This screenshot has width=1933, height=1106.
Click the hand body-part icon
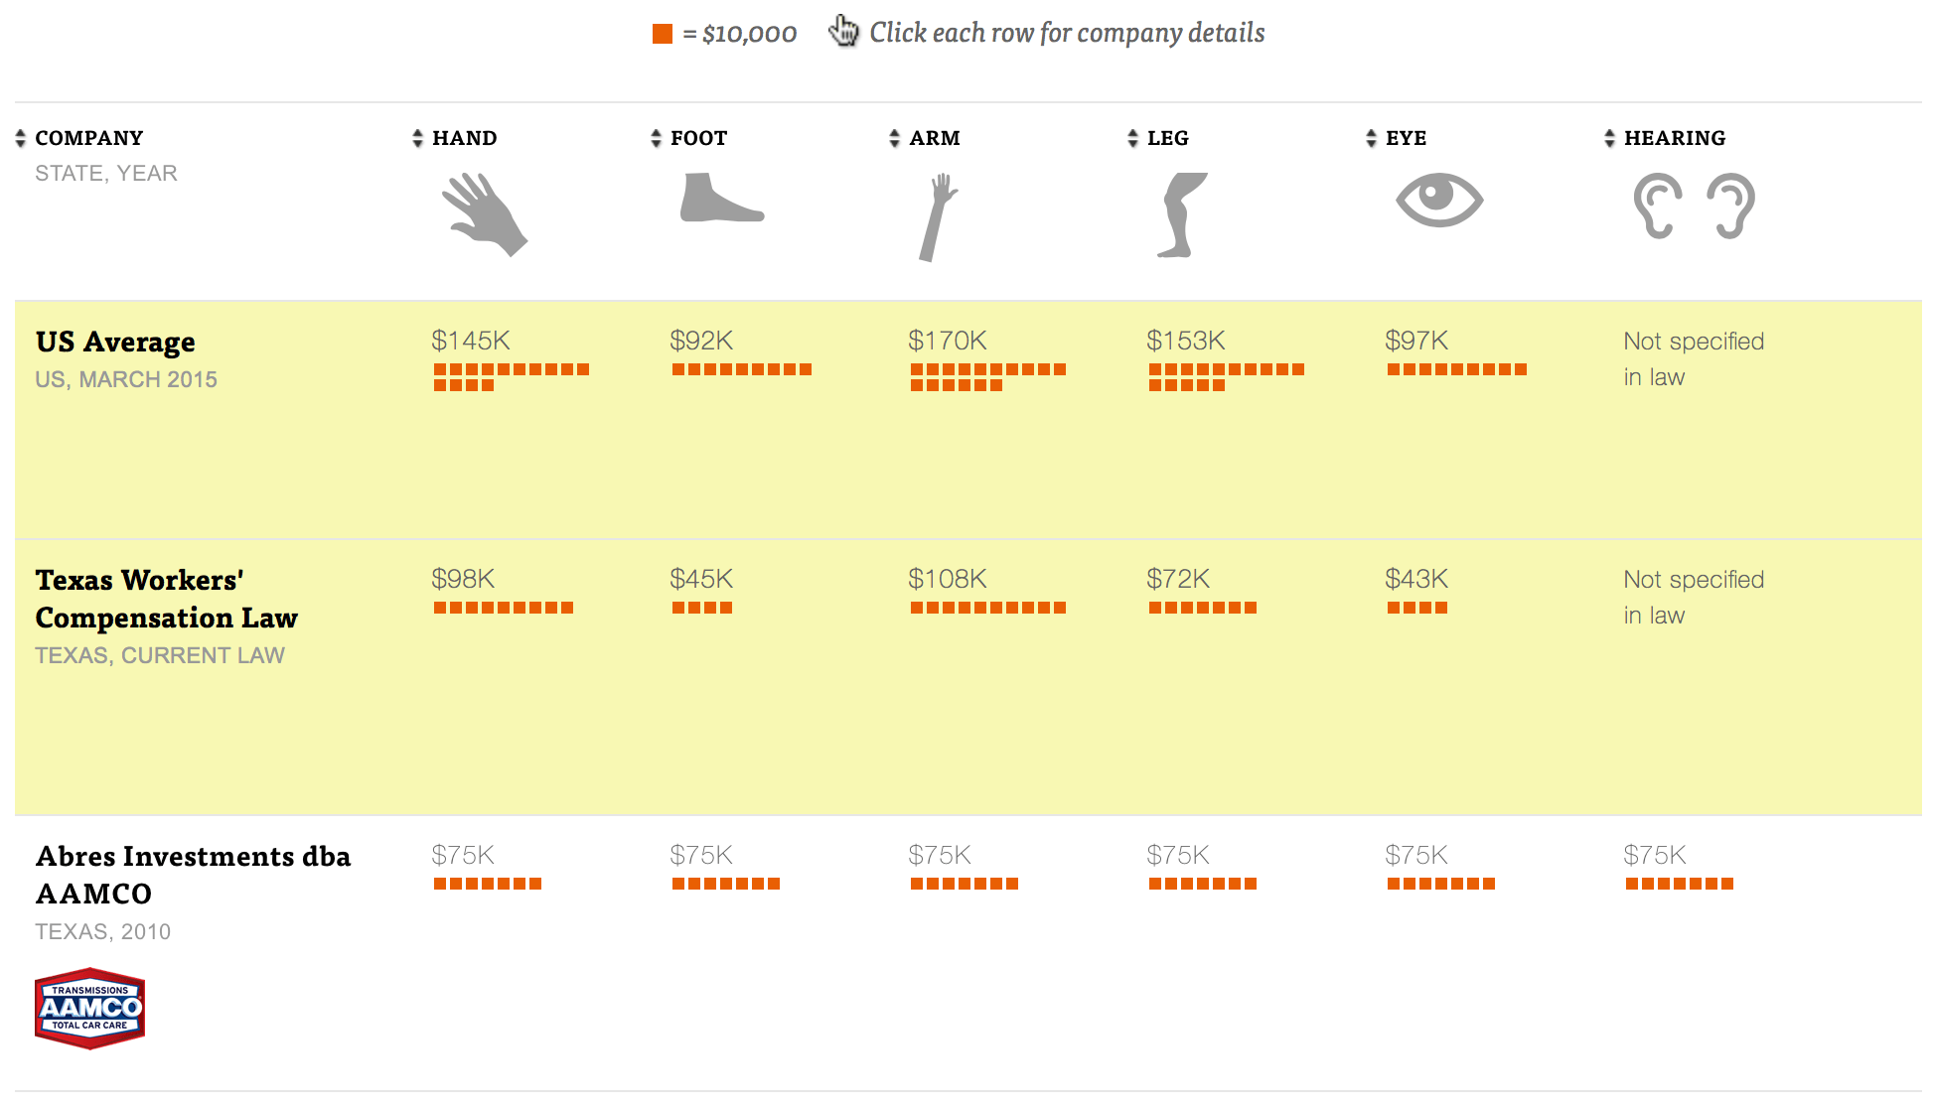485,214
